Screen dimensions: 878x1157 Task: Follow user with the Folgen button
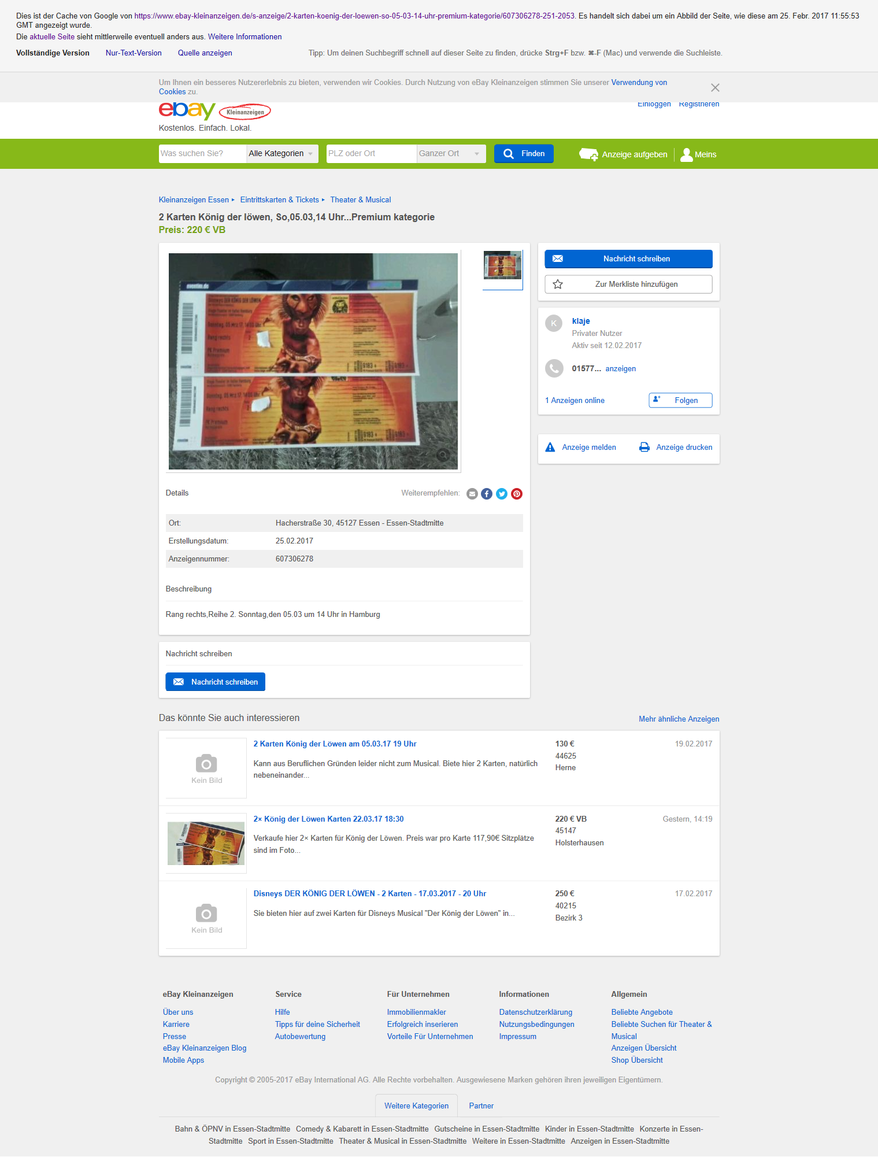tap(680, 401)
